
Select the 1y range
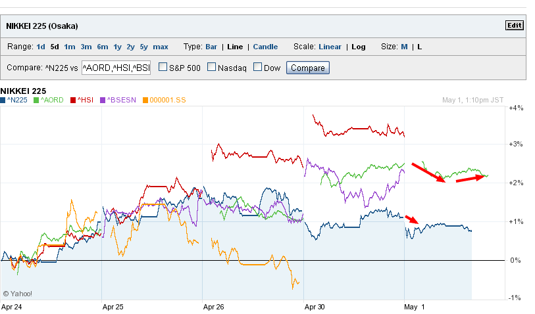117,47
